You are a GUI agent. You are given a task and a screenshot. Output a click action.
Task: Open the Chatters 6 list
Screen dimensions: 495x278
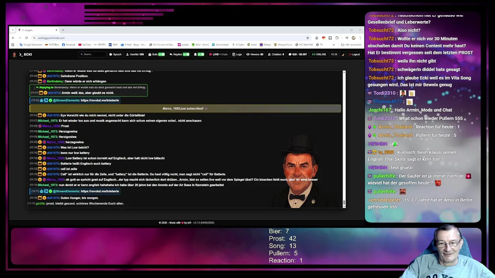click(x=276, y=54)
